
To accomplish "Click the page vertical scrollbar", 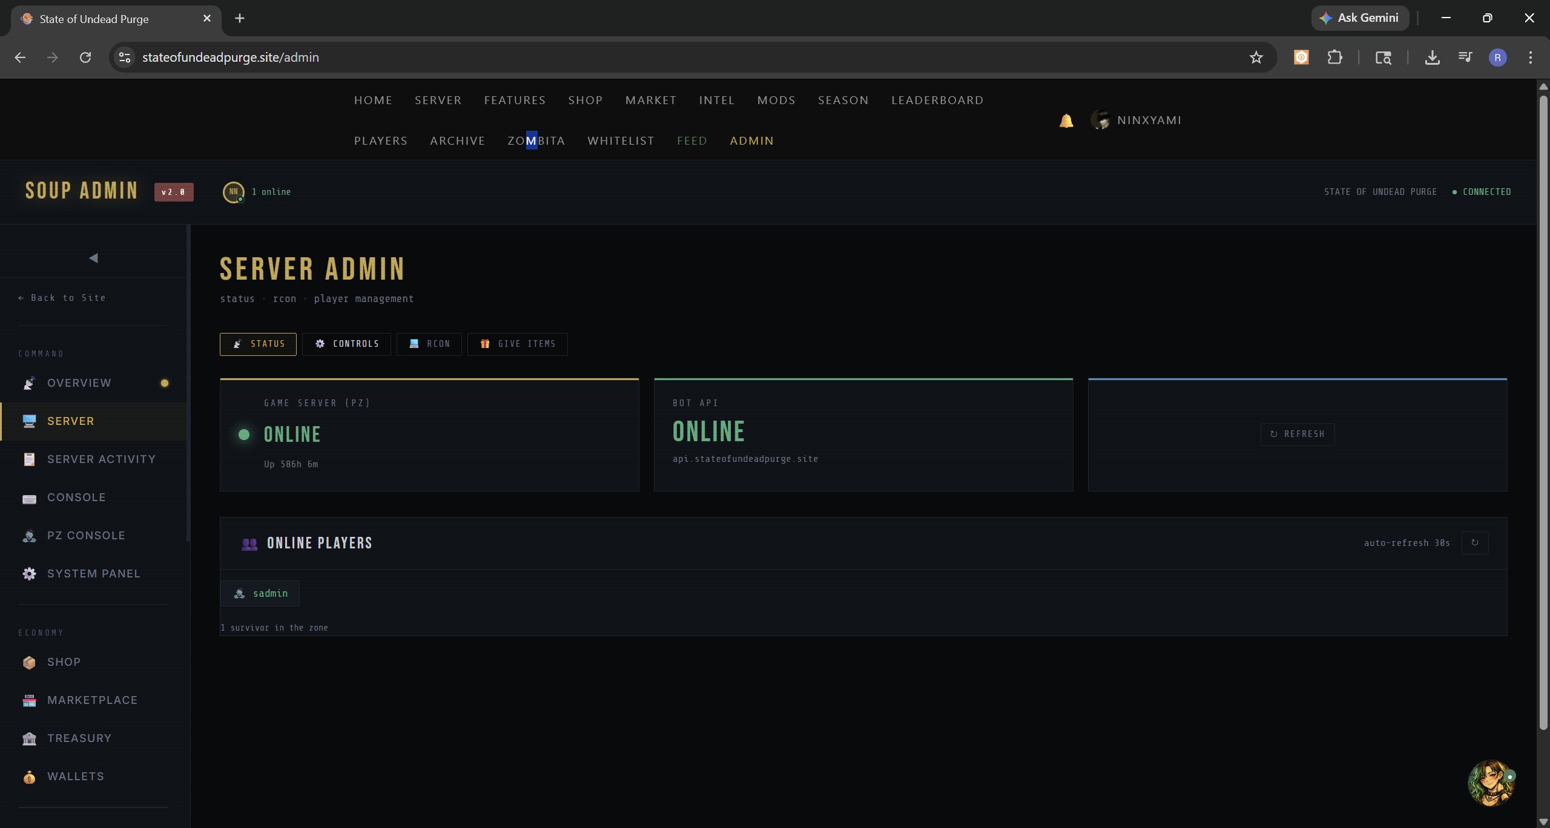I will click(1543, 412).
